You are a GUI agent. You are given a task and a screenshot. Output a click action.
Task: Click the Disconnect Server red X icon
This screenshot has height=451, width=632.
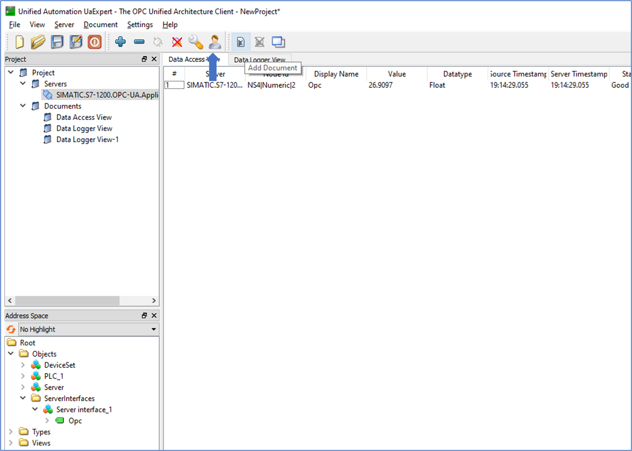[x=177, y=42]
